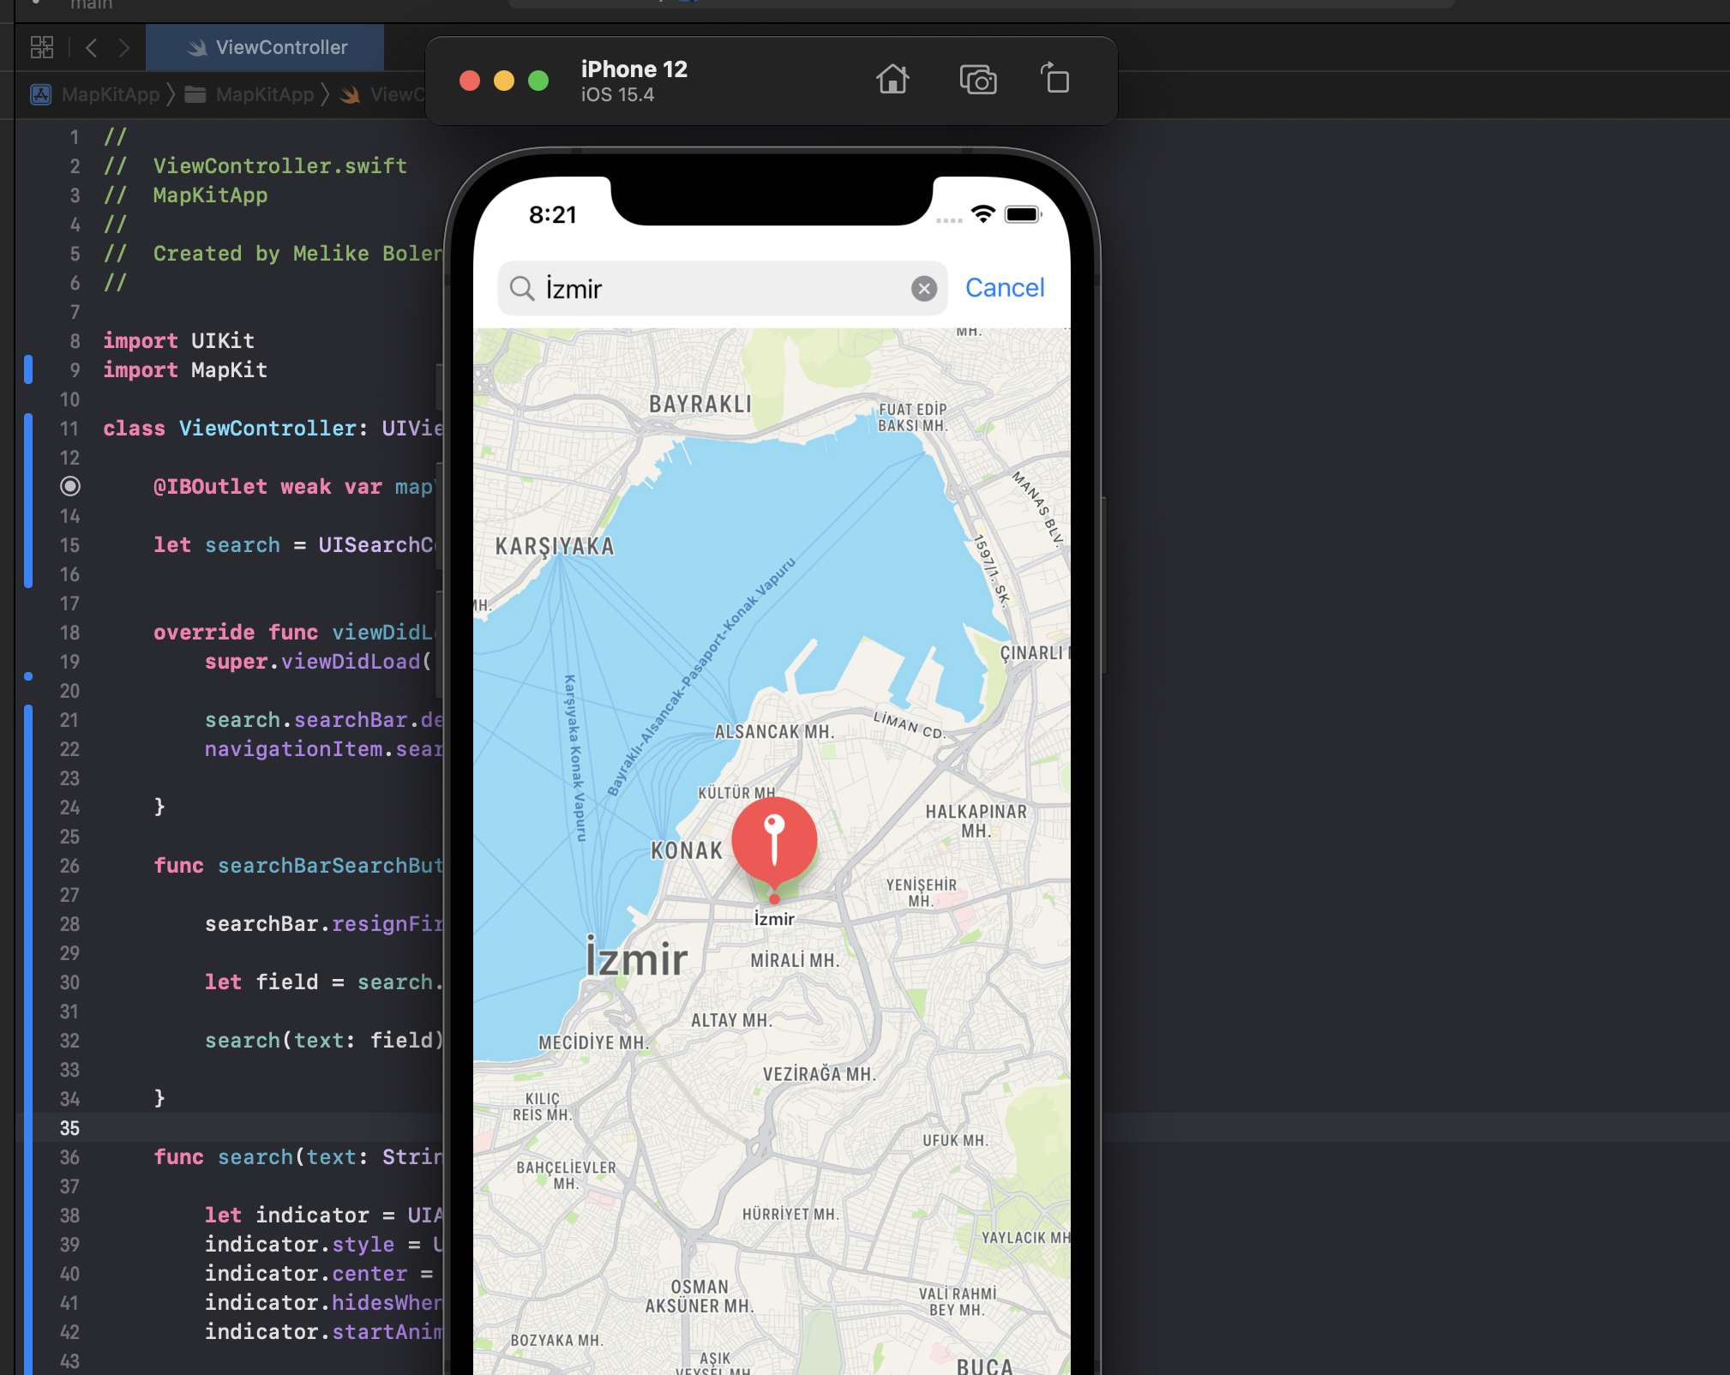Zoom the simulator with green button
Screen dimensions: 1730x1375
(x=538, y=81)
